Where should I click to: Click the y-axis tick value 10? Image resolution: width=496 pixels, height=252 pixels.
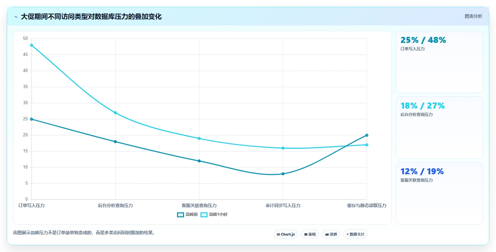[x=25, y=167]
